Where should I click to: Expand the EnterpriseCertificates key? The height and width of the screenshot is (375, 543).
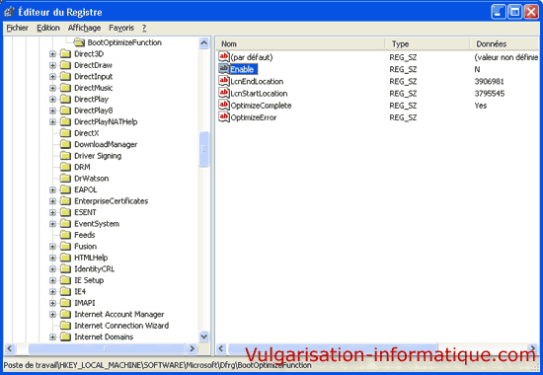coord(52,201)
